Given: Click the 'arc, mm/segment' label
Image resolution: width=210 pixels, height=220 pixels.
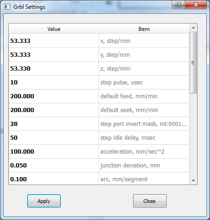Looking at the screenshot, I should (124, 179).
